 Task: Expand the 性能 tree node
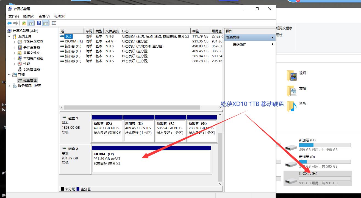coord(15,64)
